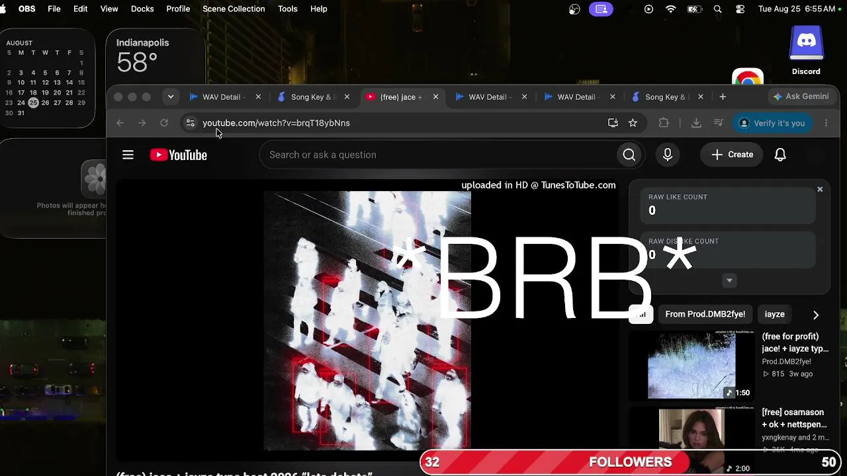Start voice search with microphone icon
The image size is (847, 476).
[668, 155]
